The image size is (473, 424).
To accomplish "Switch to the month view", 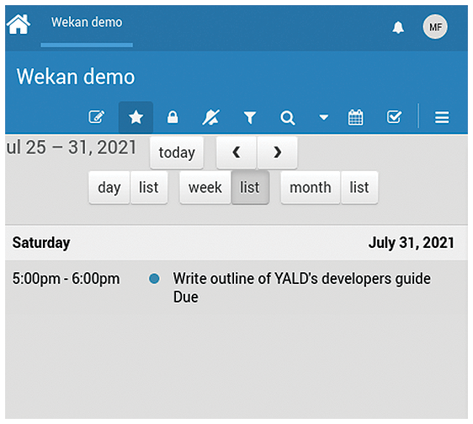I will (x=311, y=187).
